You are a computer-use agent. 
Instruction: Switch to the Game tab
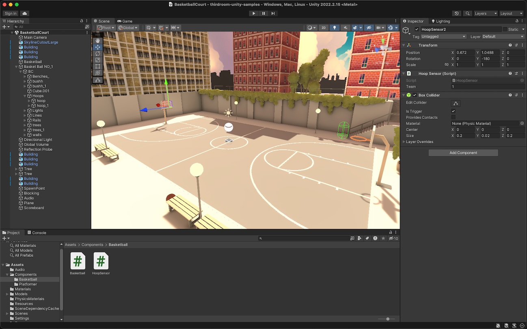125,21
